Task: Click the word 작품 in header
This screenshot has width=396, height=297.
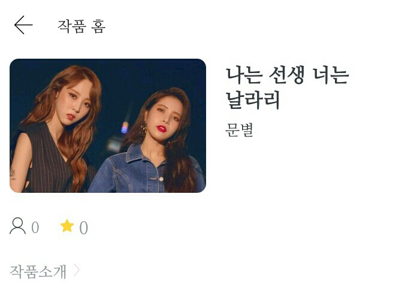Action: click(x=72, y=26)
